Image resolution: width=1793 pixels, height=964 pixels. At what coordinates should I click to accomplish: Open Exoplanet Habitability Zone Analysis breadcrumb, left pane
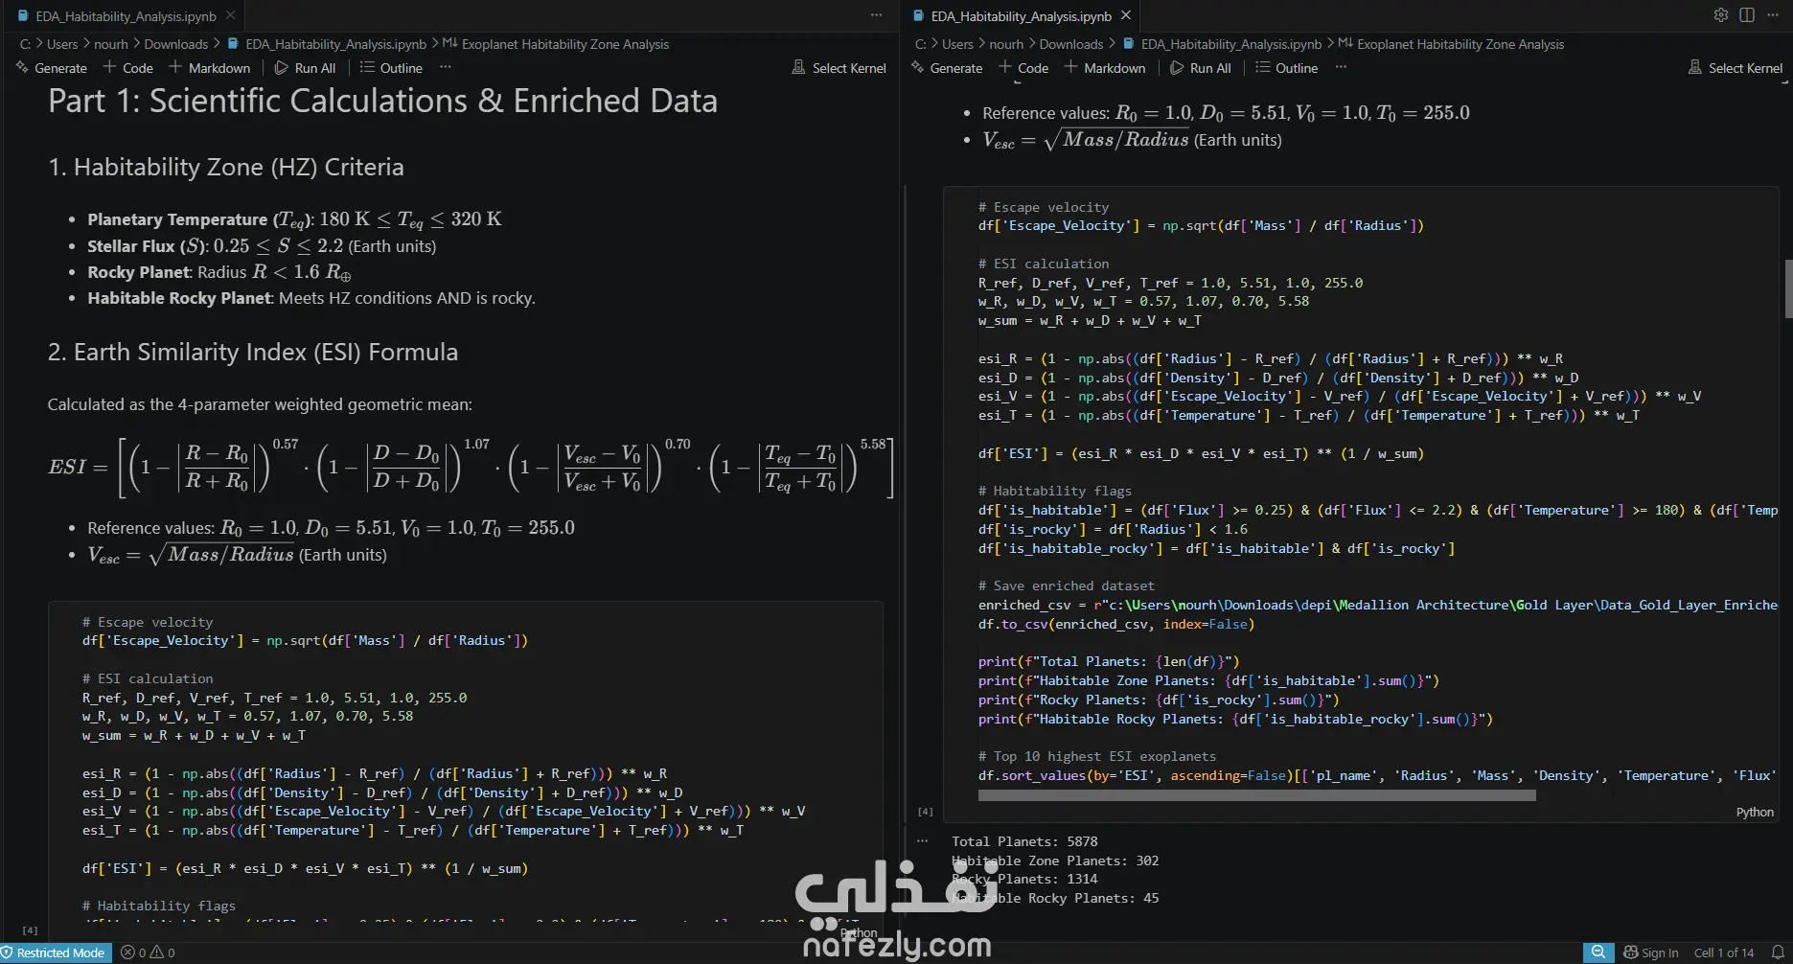556,44
